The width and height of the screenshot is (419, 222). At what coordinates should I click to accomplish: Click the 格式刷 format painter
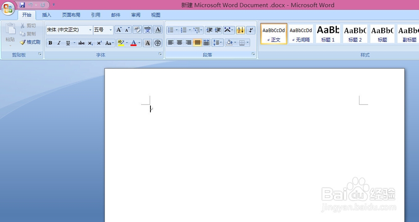(x=30, y=42)
